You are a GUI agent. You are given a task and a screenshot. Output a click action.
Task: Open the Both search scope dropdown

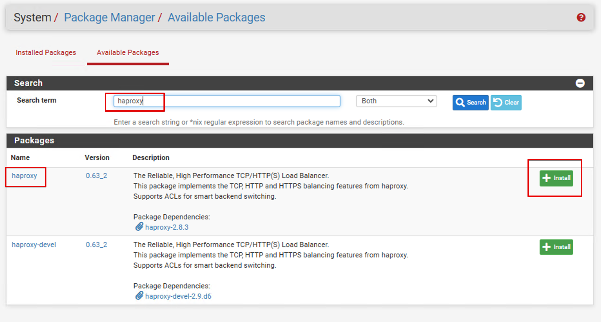pos(396,101)
